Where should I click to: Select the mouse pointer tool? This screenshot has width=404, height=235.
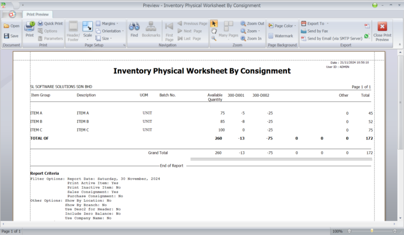click(214, 23)
